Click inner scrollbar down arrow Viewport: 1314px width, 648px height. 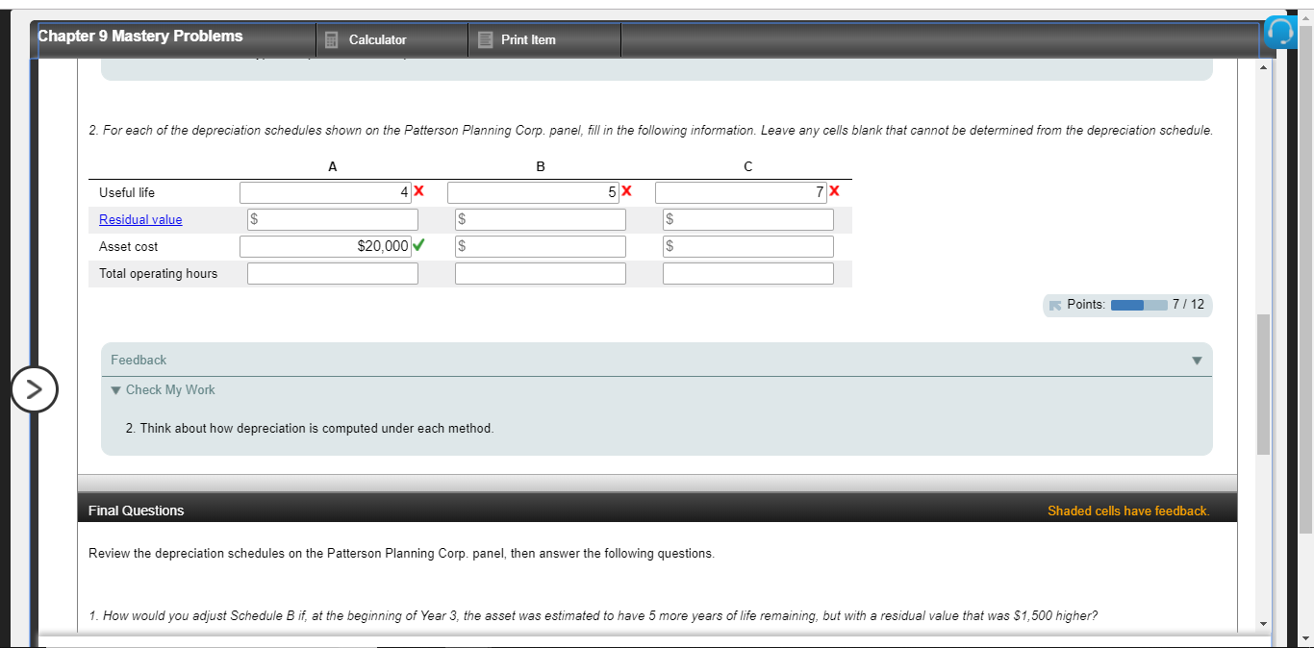[1264, 624]
